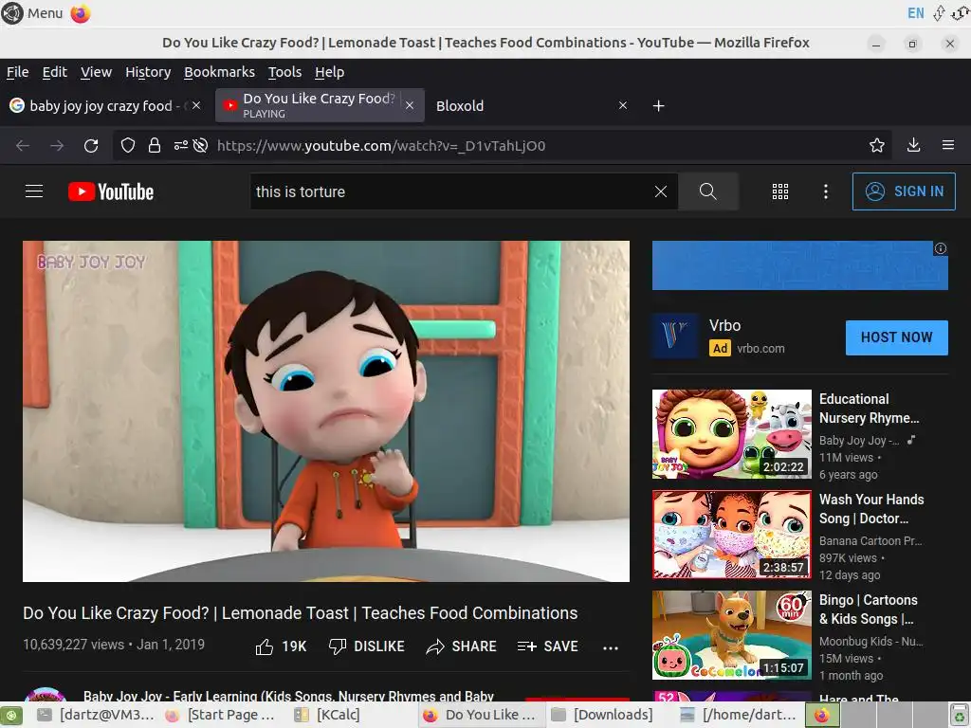Image resolution: width=971 pixels, height=728 pixels.
Task: Click the HOST NOW ad button
Action: [896, 337]
